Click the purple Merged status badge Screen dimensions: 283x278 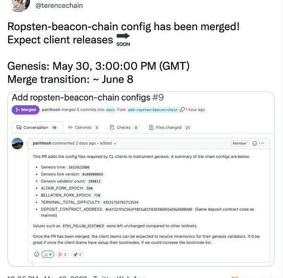pyautogui.click(x=25, y=110)
